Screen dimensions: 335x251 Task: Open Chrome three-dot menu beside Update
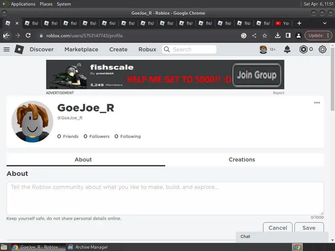tap(328, 35)
